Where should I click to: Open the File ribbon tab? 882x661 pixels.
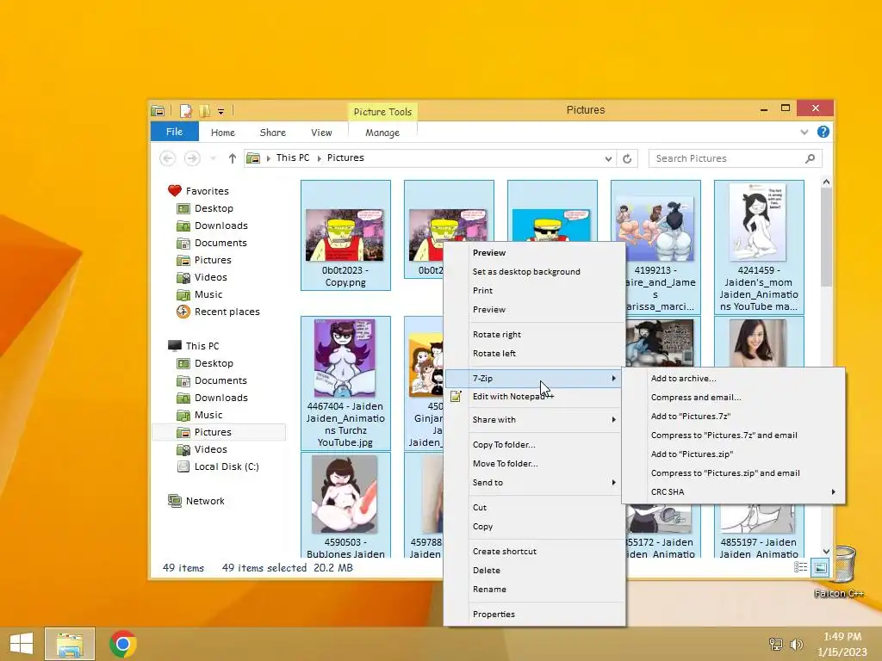coord(174,132)
